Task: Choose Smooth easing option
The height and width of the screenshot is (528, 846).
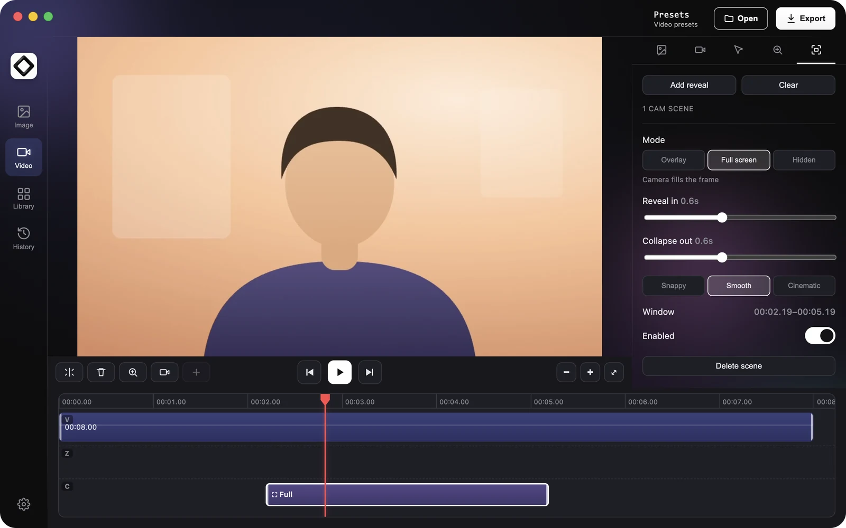Action: pyautogui.click(x=739, y=286)
